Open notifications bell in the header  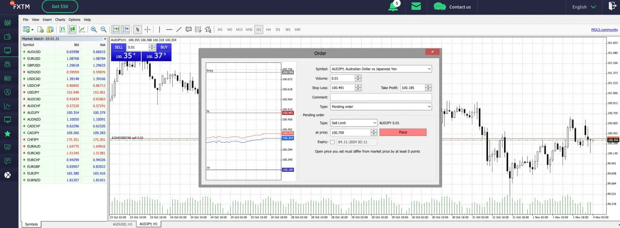[393, 7]
